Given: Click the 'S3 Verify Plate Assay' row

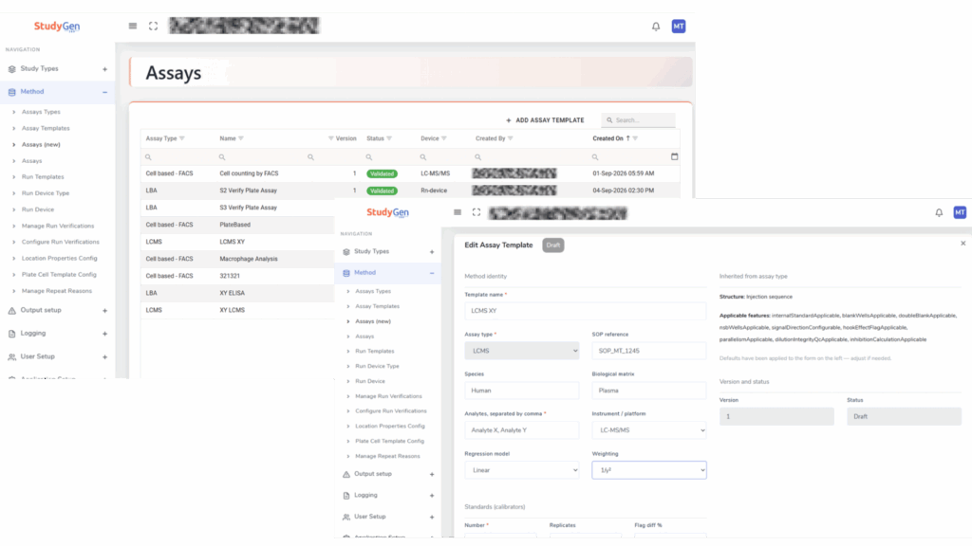Looking at the screenshot, I should click(237, 208).
